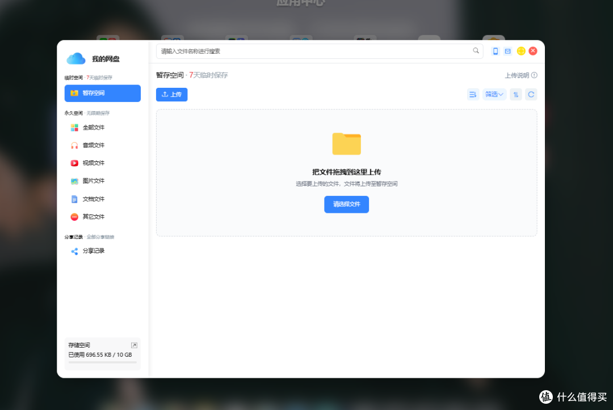Click the sort order arrows icon
The height and width of the screenshot is (410, 613).
(515, 95)
